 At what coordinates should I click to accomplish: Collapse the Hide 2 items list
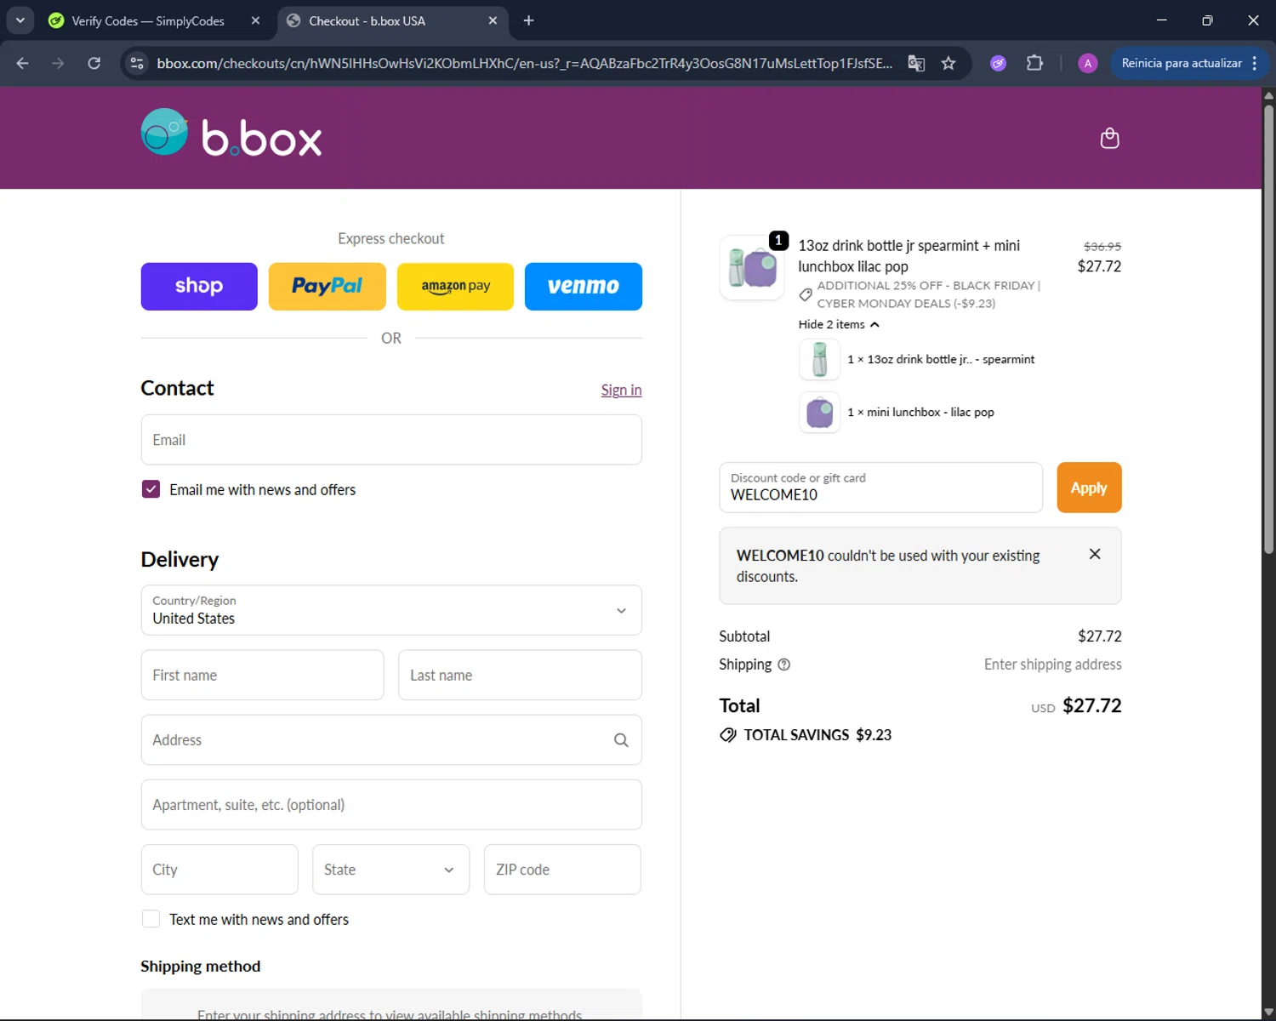click(839, 324)
